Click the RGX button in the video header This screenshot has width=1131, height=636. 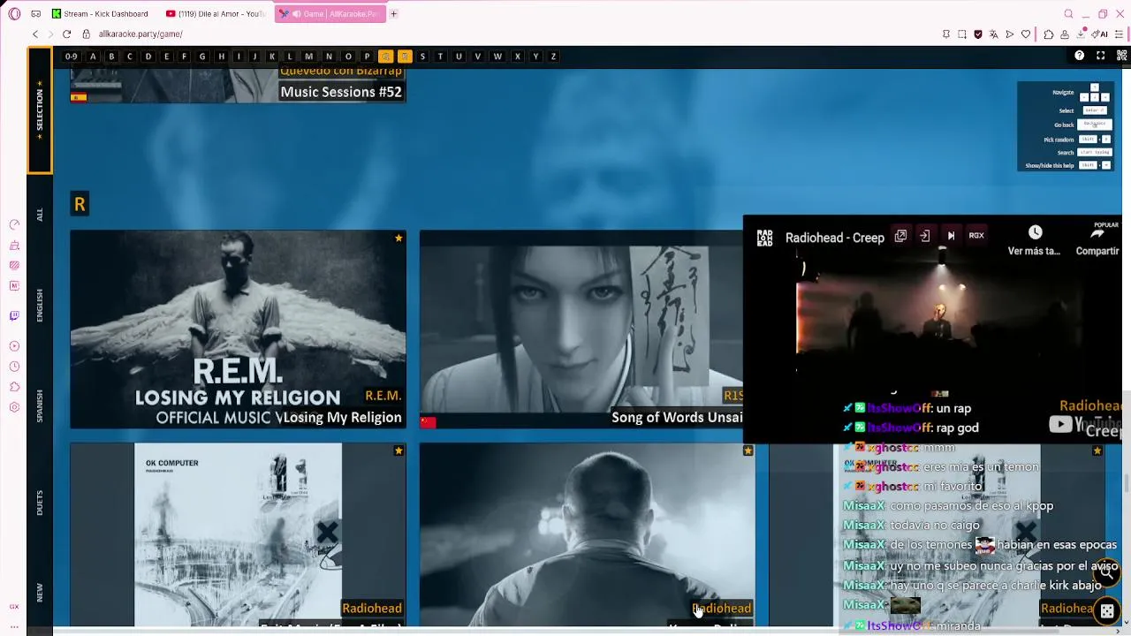pyautogui.click(x=976, y=236)
